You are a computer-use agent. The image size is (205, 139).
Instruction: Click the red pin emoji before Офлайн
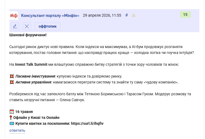(12, 118)
